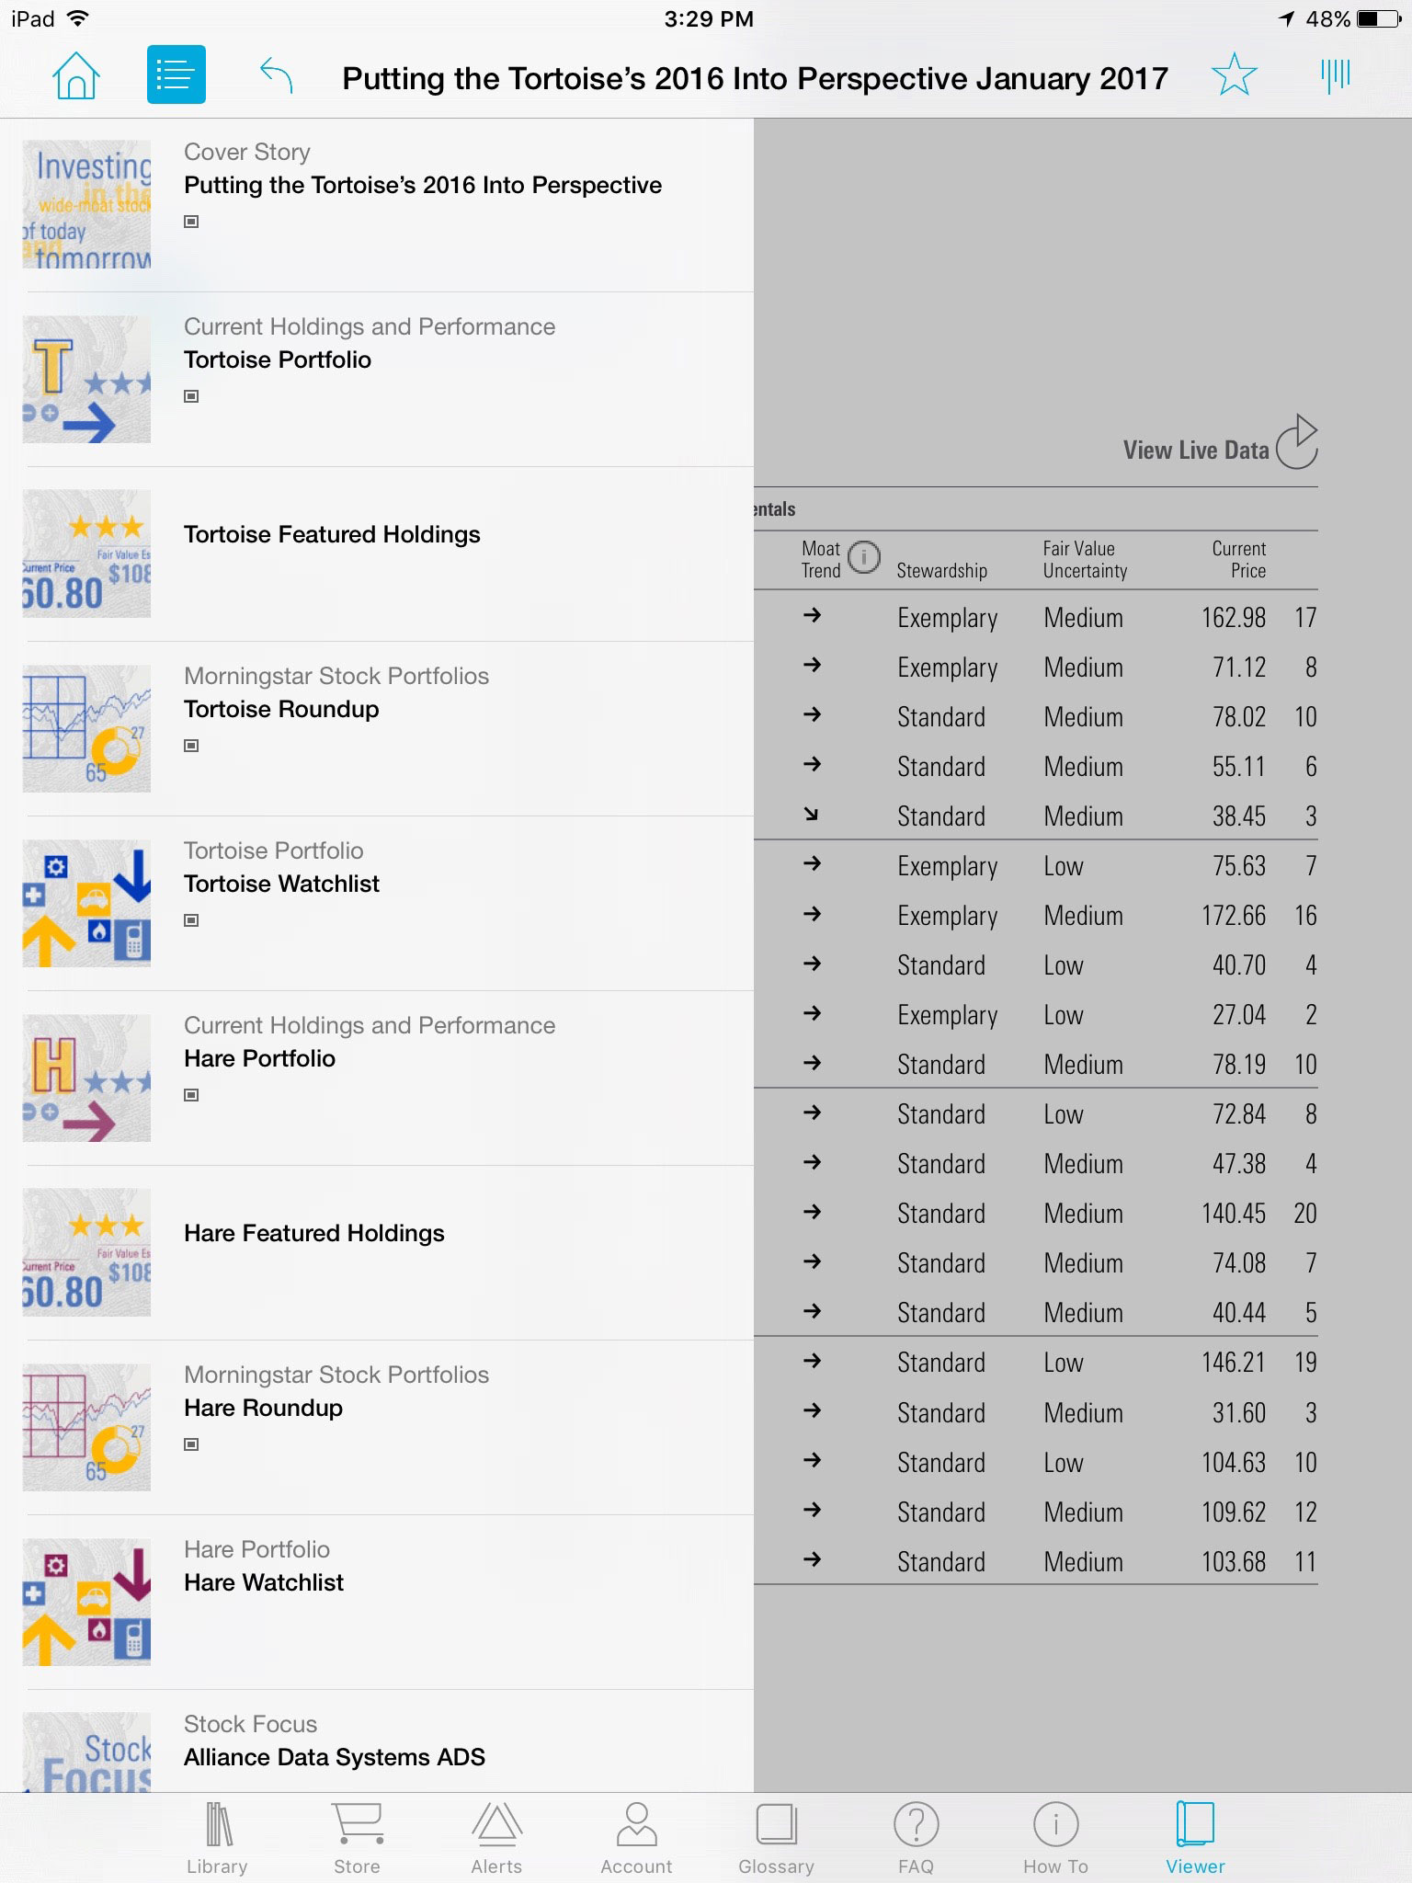1412x1883 pixels.
Task: Open the Alerts tab
Action: pyautogui.click(x=496, y=1838)
